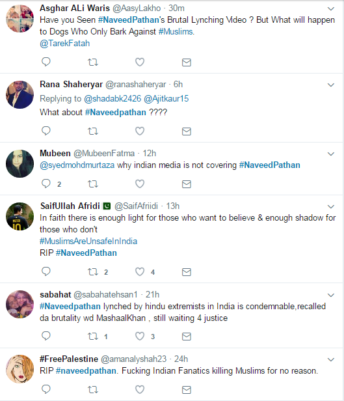Like SaifUllah Afridi's tweet
This screenshot has height=401, width=344.
140,271
